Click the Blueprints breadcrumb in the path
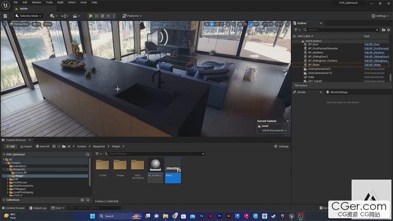This screenshot has height=221, width=393. click(99, 146)
